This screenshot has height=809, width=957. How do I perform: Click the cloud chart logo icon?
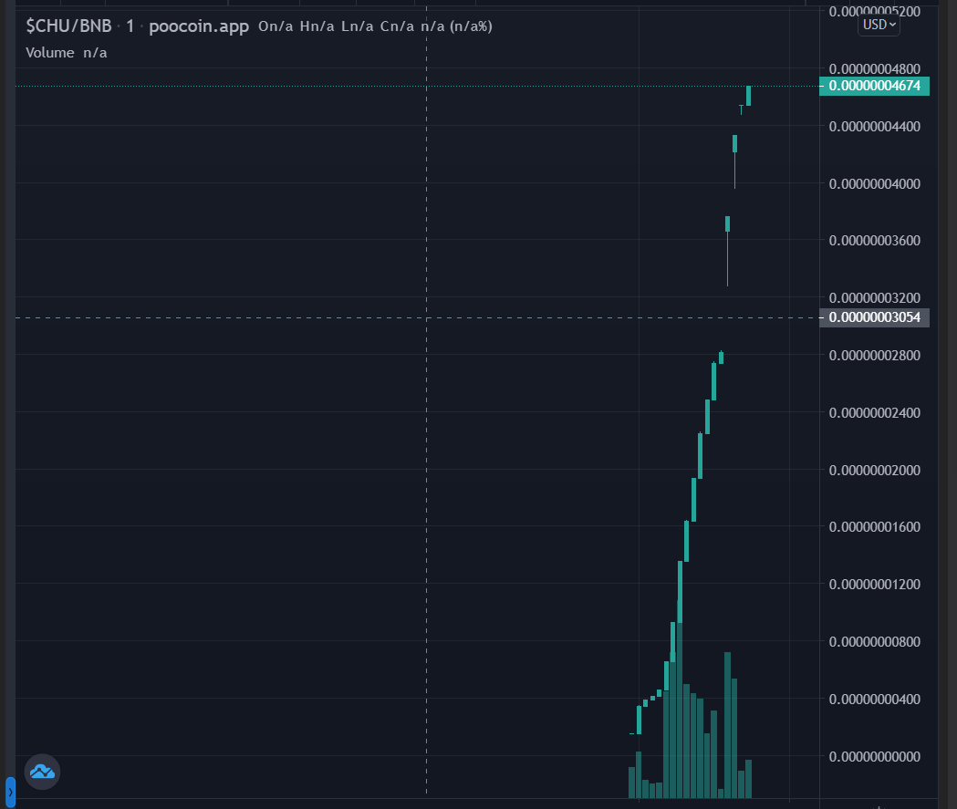tap(42, 772)
